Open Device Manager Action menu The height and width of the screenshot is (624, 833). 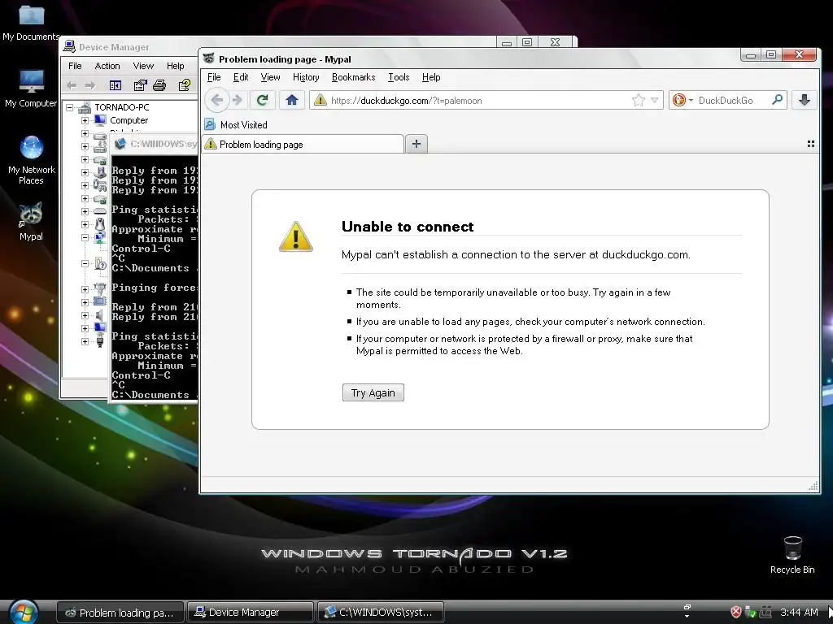click(x=107, y=66)
